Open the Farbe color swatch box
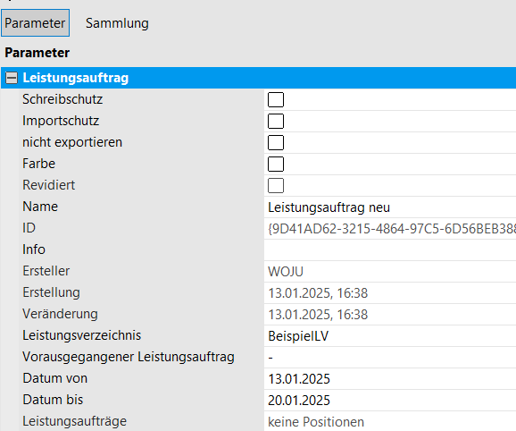 pos(276,164)
